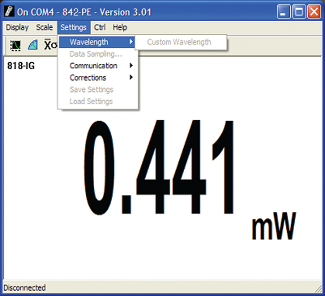
Task: Open the statistics Xσ toolbar icon
Action: 51,45
